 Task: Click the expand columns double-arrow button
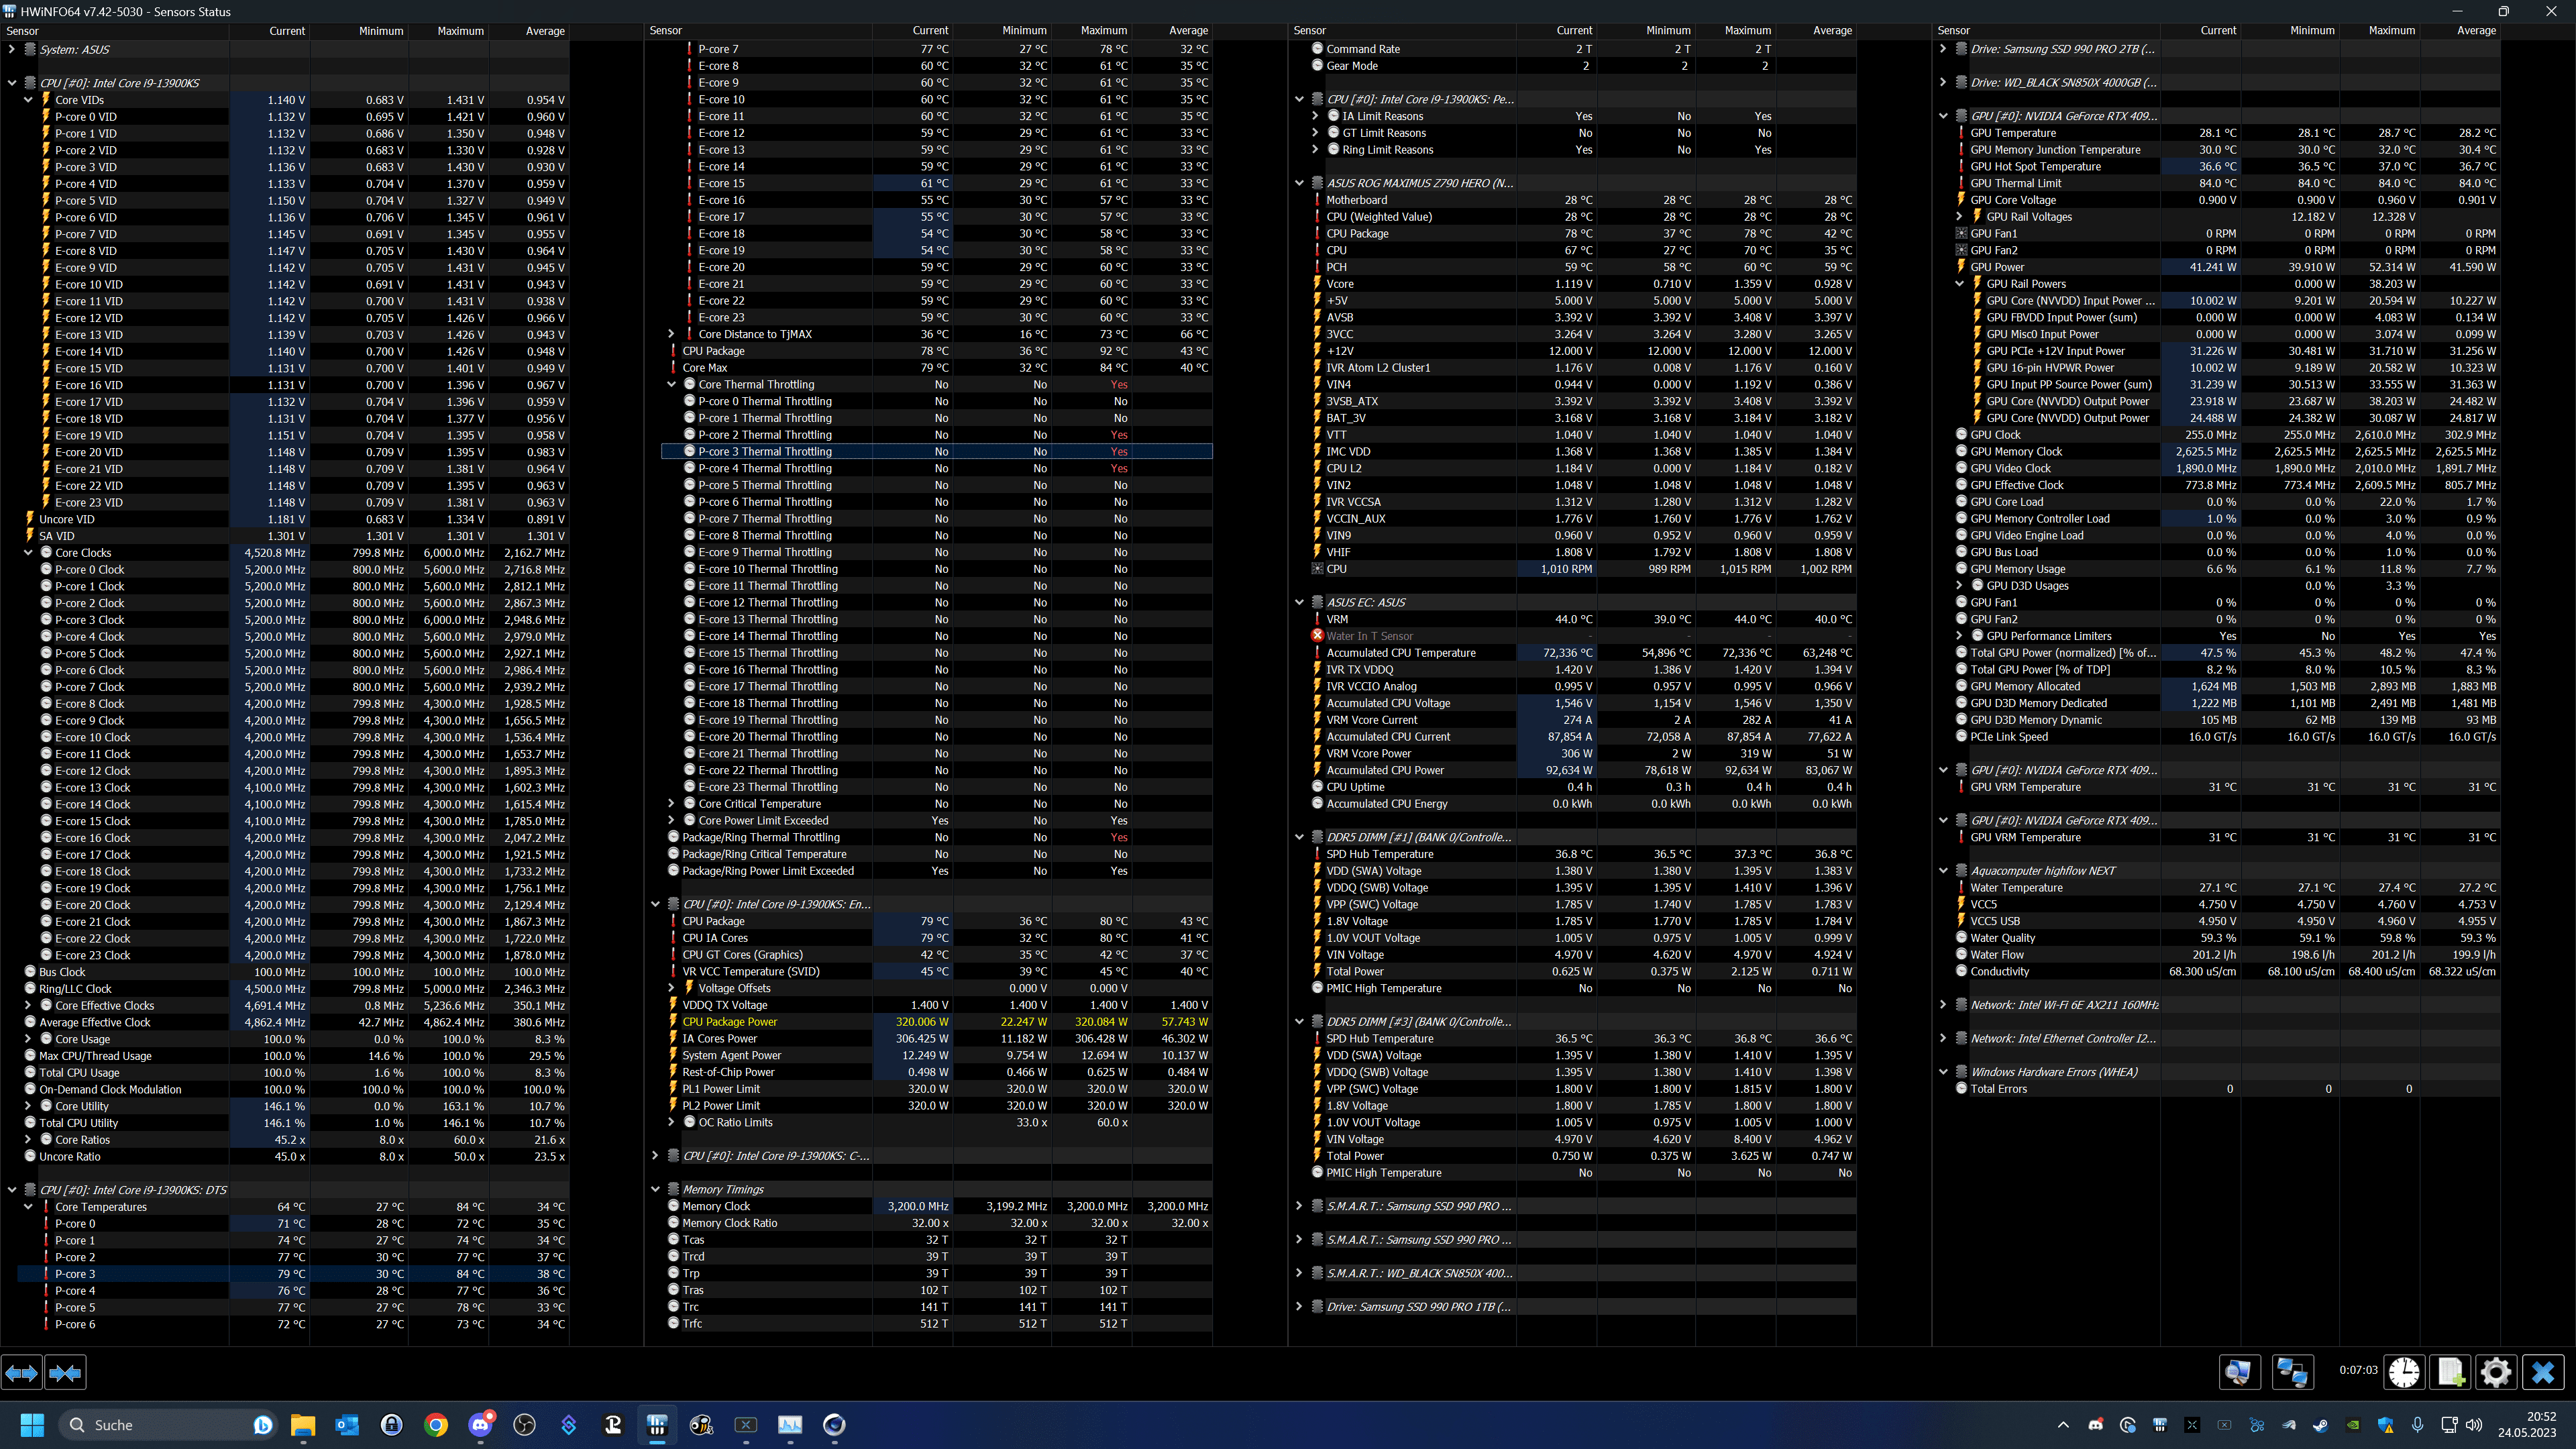22,1373
